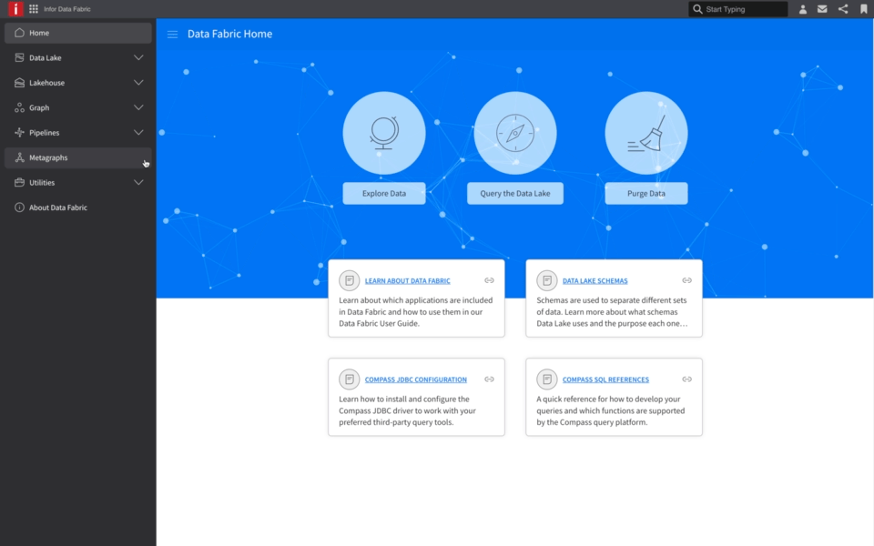Copy link icon on Data Lake Schemas card
This screenshot has height=546, width=874.
click(686, 280)
